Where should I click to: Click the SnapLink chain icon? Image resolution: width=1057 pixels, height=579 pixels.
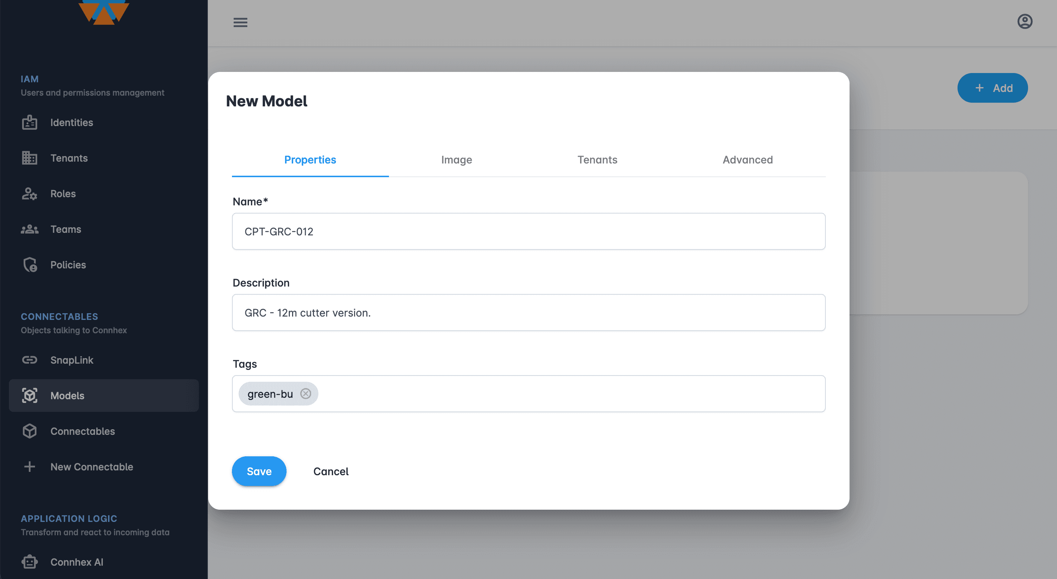(x=30, y=360)
